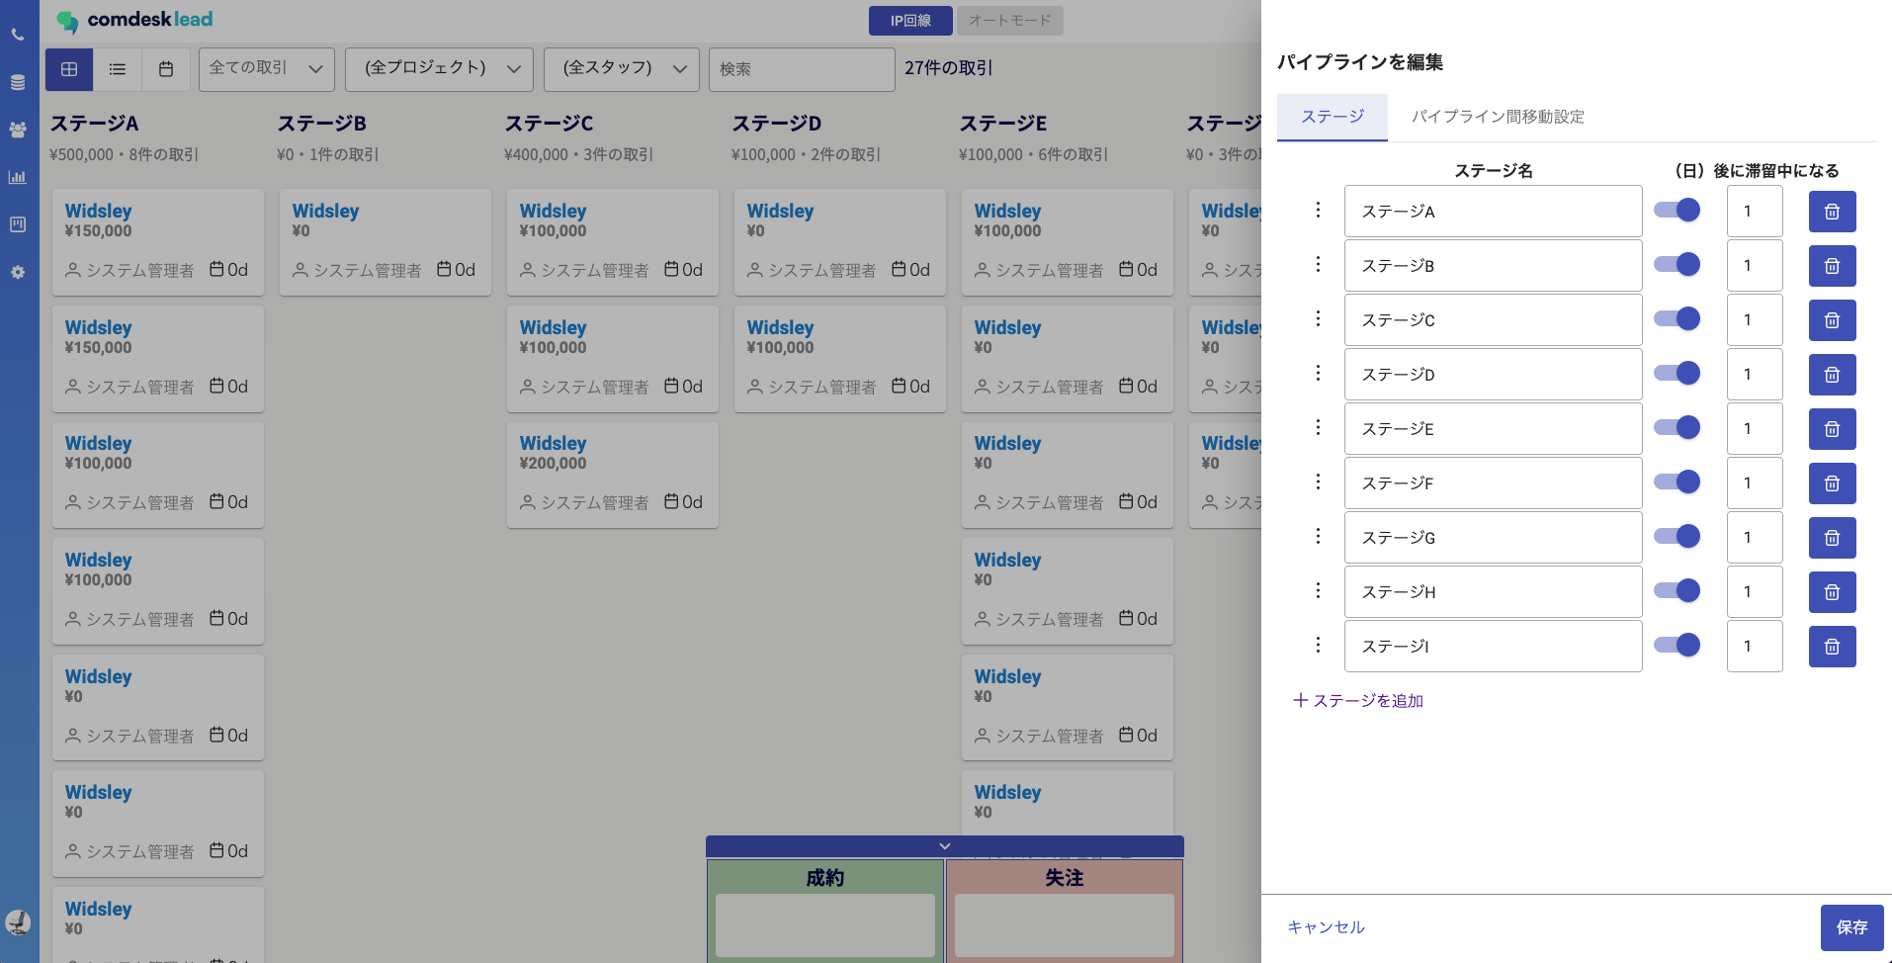Open the ¥200,000 Widsley deal in ステージC

click(613, 475)
